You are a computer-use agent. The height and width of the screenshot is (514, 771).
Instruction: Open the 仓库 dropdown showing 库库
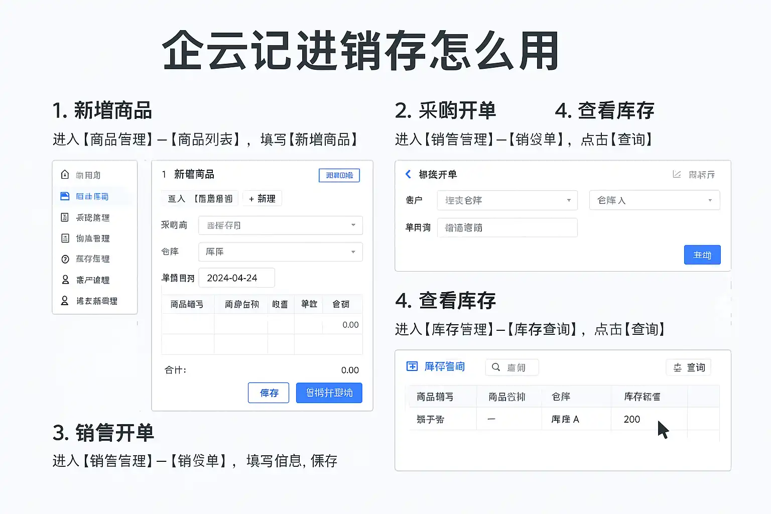[281, 251]
